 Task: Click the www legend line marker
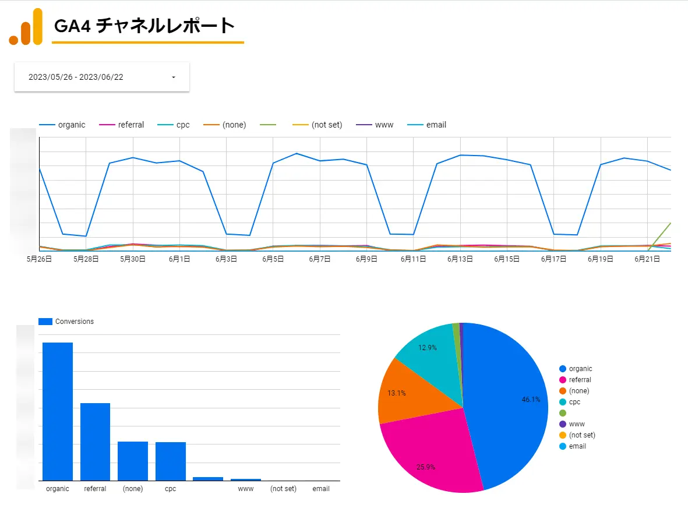(x=364, y=125)
